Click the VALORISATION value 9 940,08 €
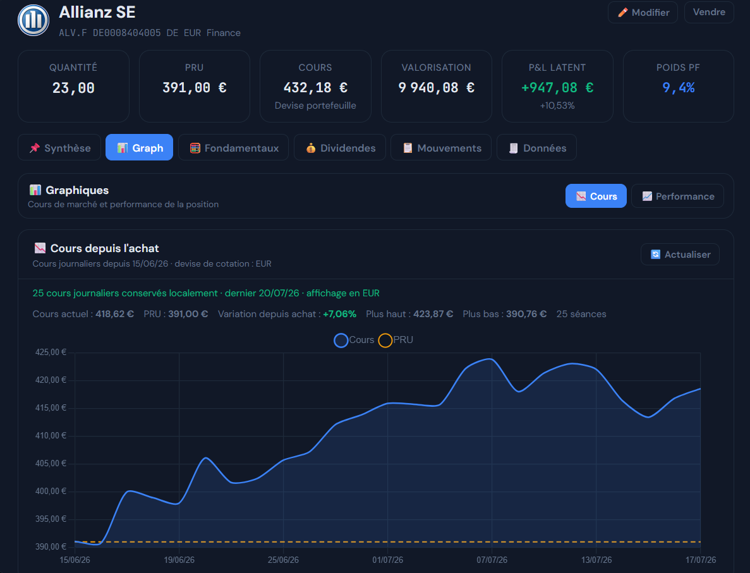Screen dimensions: 750x573 [x=436, y=88]
